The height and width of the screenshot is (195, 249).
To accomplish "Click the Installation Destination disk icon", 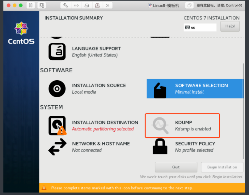I will 57,125.
